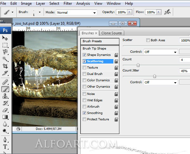Lock the Other Dynamics settings
190x154 pixels.
coord(116,87)
